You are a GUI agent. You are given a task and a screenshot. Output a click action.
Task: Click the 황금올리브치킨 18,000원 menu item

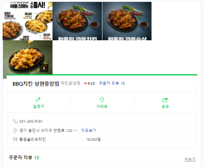point(60,139)
